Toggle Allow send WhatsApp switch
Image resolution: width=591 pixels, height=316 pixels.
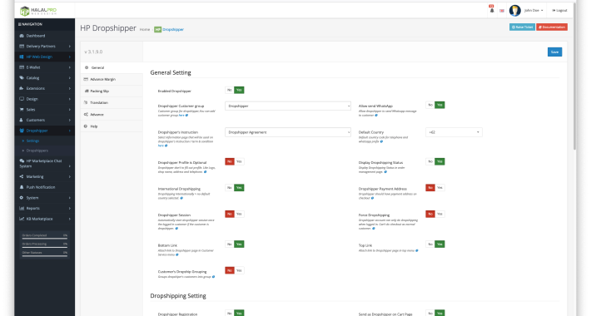[x=435, y=105]
